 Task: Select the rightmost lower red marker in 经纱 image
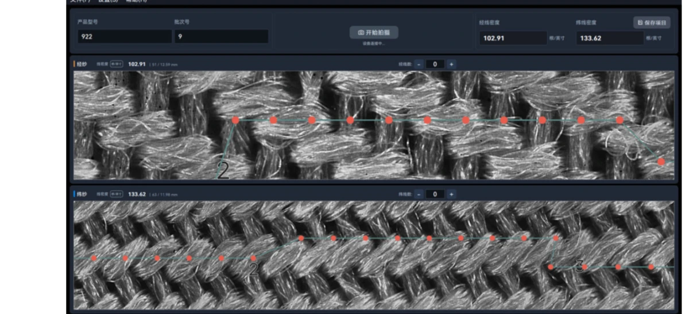click(x=661, y=162)
